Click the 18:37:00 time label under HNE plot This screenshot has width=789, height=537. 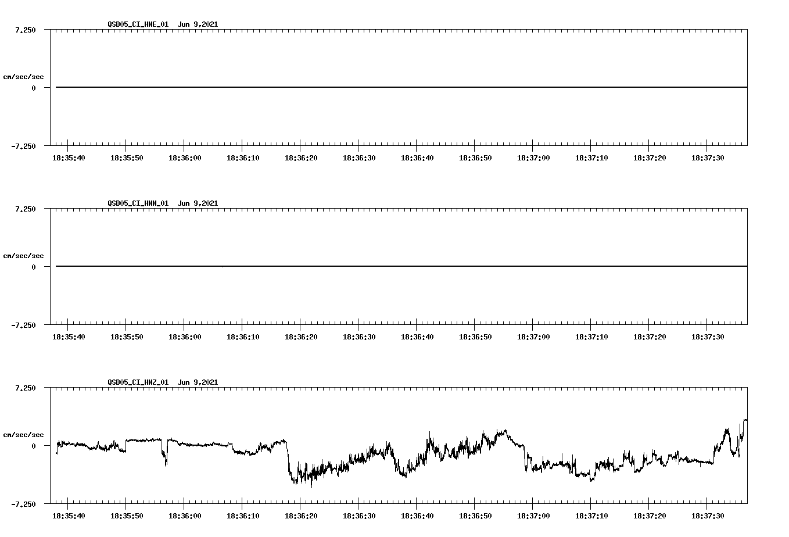(533, 158)
